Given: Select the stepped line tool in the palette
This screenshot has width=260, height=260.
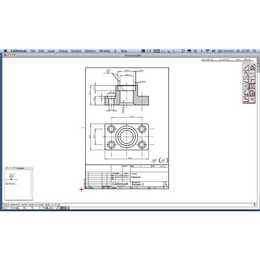Looking at the screenshot, I should coord(246,100).
